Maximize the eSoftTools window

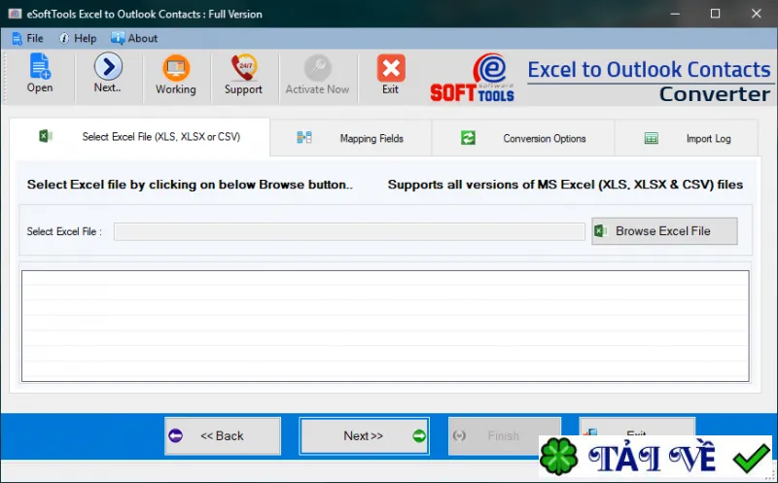715,14
